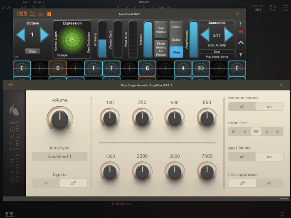Open the list icon in GeoShred header
The image size is (291, 218).
click(40, 14)
